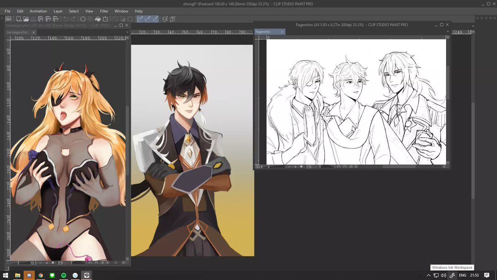Viewport: 497px width, 280px height.
Task: Click the Support help question mark icon
Action: 172,19
